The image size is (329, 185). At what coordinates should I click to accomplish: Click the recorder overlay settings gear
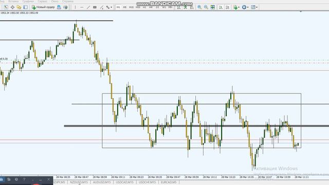(x=16, y=179)
